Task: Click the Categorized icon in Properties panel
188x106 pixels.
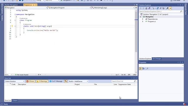Action: pos(140,69)
